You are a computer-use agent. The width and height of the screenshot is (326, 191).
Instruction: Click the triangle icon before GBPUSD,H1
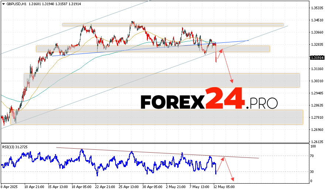[3, 4]
